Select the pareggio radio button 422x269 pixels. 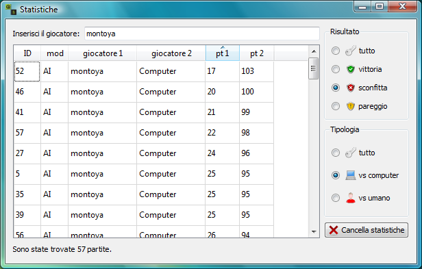[x=336, y=106]
